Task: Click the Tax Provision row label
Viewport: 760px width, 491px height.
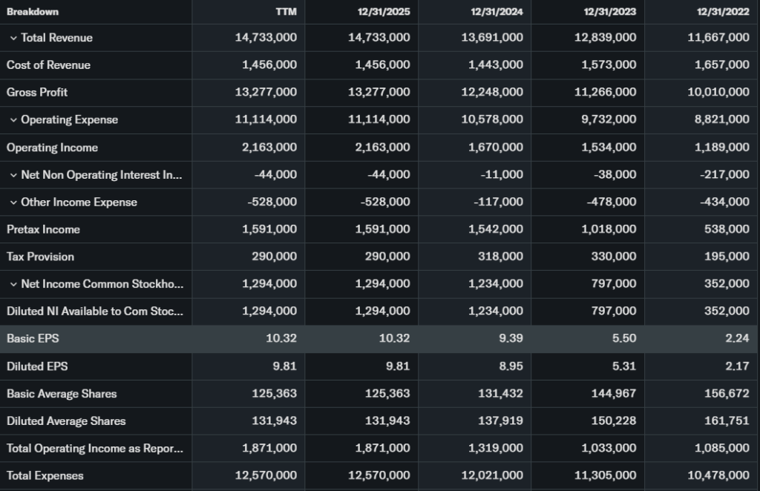Action: (40, 257)
